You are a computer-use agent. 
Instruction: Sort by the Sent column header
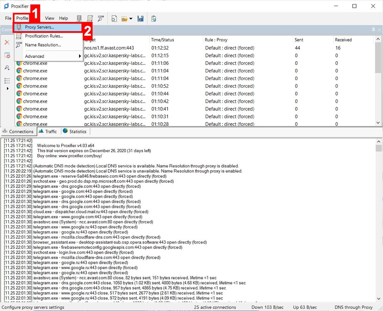pyautogui.click(x=313, y=40)
